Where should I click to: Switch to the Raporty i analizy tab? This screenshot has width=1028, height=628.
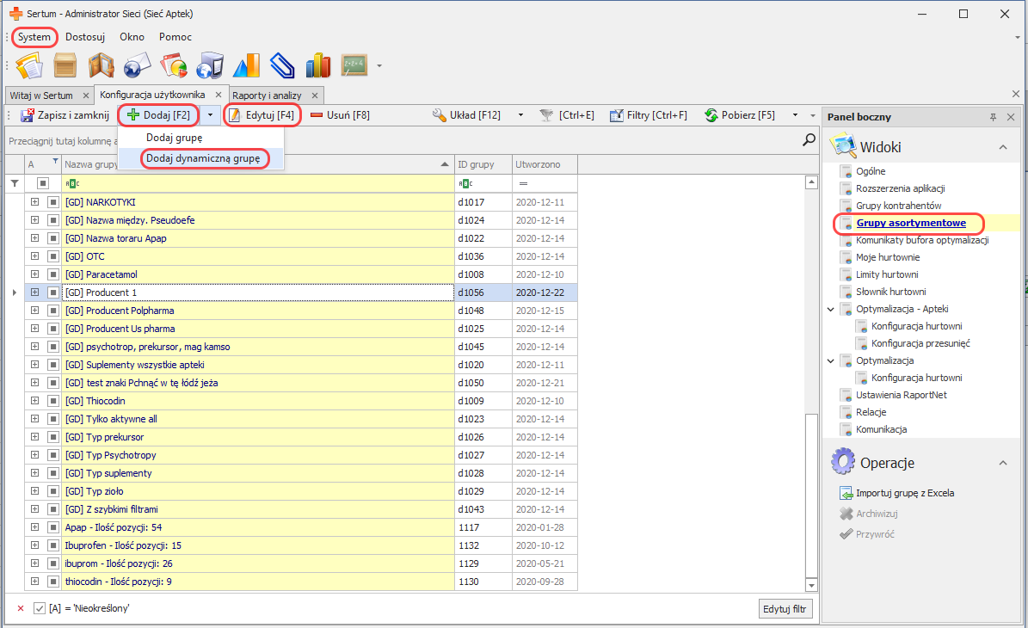(267, 95)
